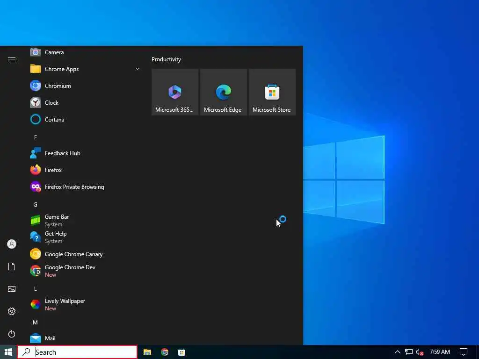The height and width of the screenshot is (359, 479).
Task: Open network status tray icon
Action: click(x=409, y=352)
